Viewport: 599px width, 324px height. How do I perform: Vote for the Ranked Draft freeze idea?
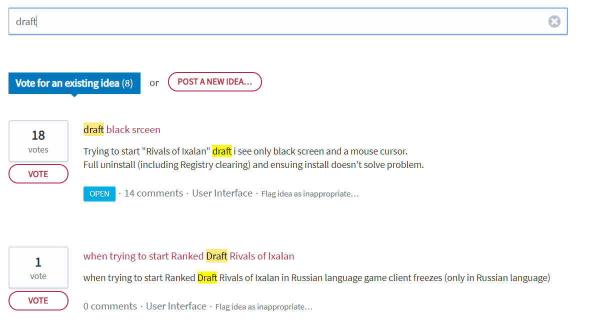(38, 300)
